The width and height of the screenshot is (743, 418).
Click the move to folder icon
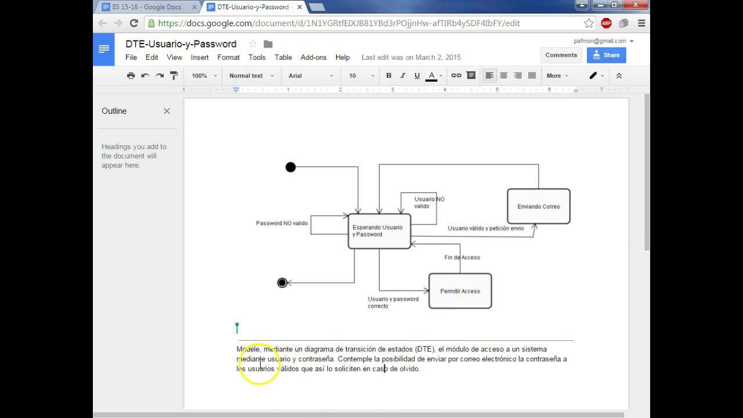click(x=268, y=44)
